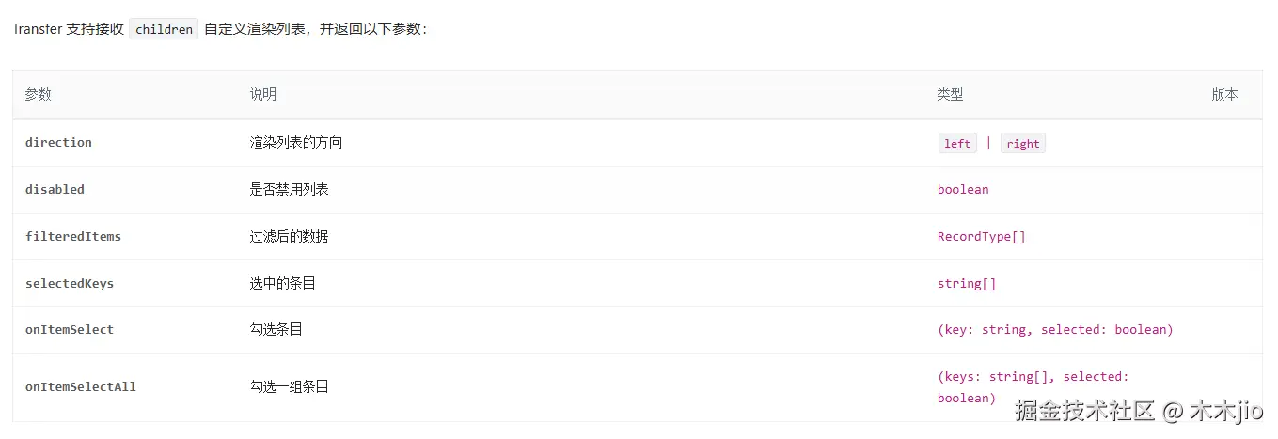Image resolution: width=1278 pixels, height=439 pixels.
Task: Select the 说明 column header
Action: [x=263, y=95]
